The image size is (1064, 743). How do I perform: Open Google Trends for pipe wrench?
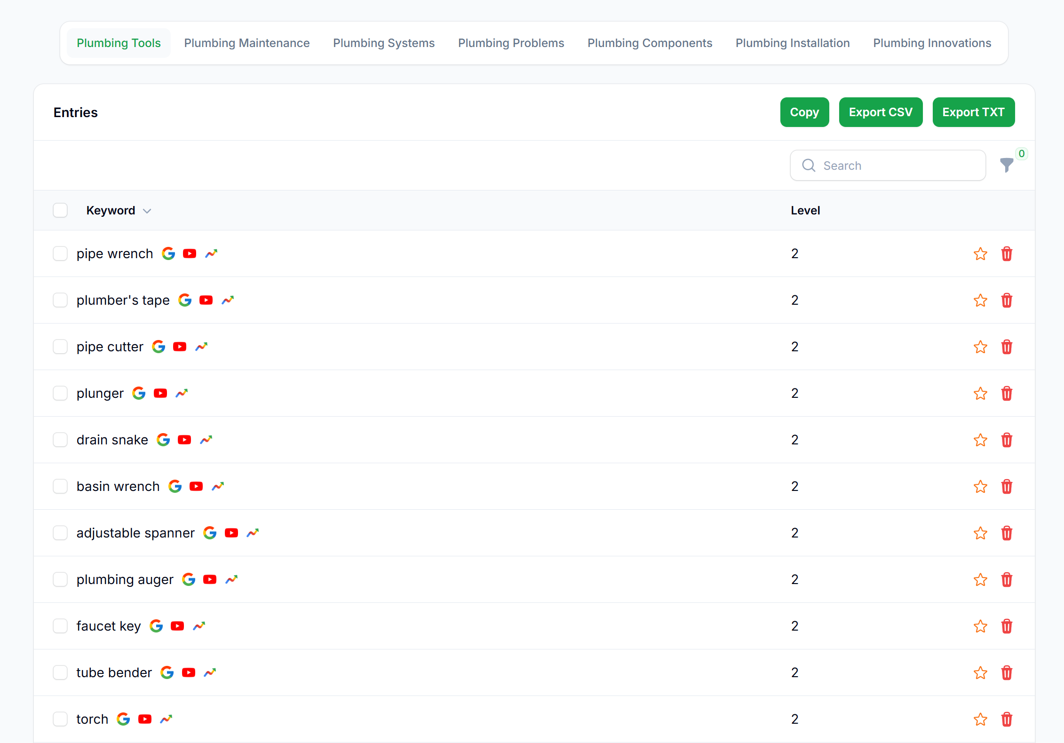click(211, 253)
